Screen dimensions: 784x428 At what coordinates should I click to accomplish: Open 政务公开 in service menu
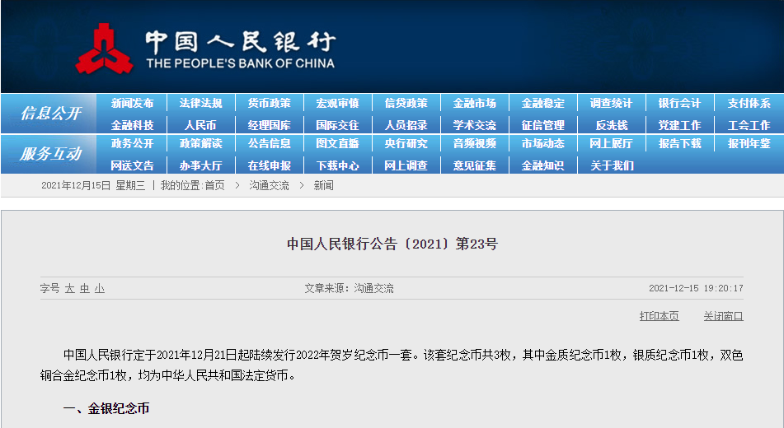point(132,144)
